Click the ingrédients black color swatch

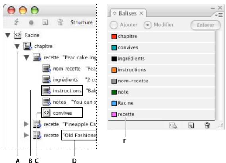click(114, 59)
